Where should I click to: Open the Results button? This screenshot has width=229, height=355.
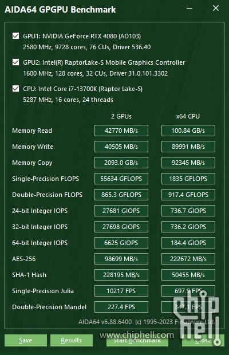point(72,340)
